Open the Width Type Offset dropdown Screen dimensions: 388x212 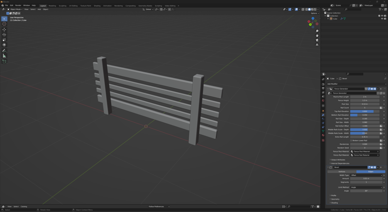[366, 175]
